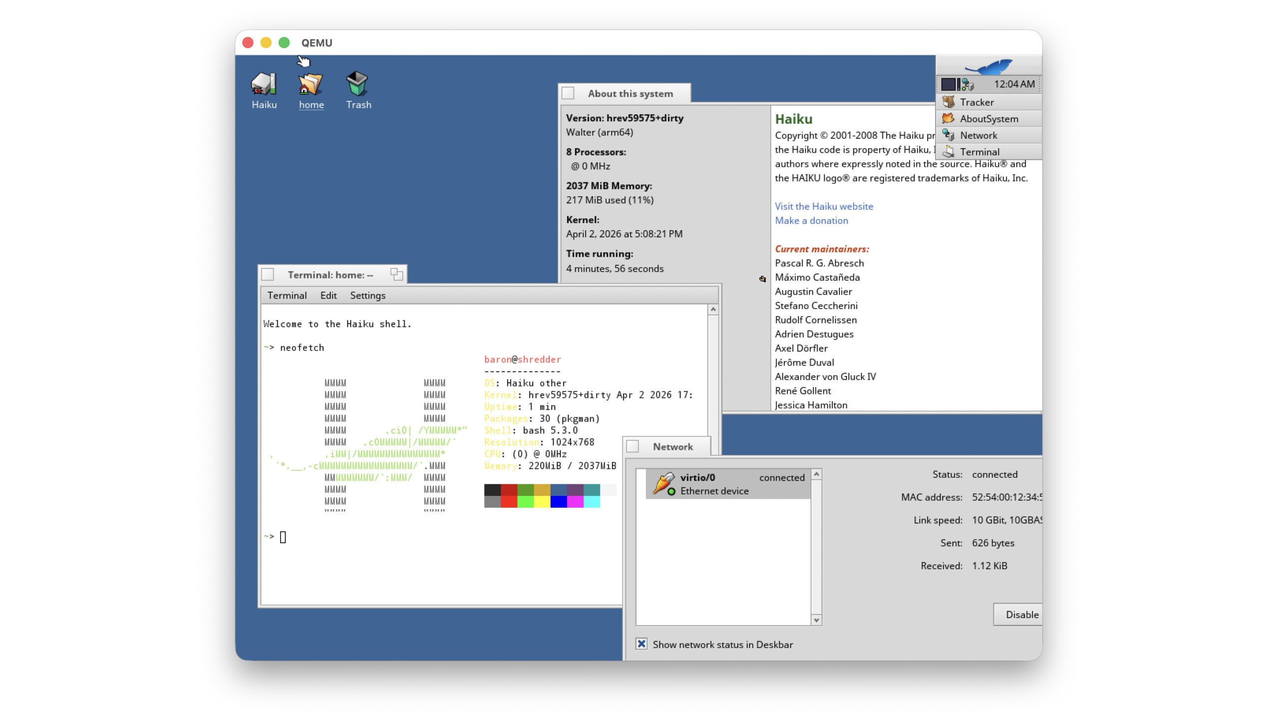Image resolution: width=1278 pixels, height=719 pixels.
Task: Click the Terminal scrollbar up arrow
Action: pos(713,310)
